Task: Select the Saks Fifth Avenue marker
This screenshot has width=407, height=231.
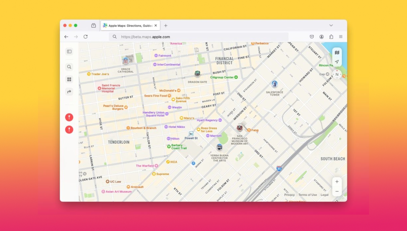Action: (173, 100)
